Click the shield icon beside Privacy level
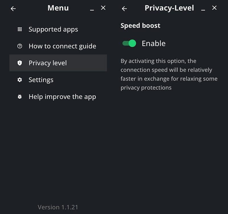The height and width of the screenshot is (214, 228). pos(20,63)
